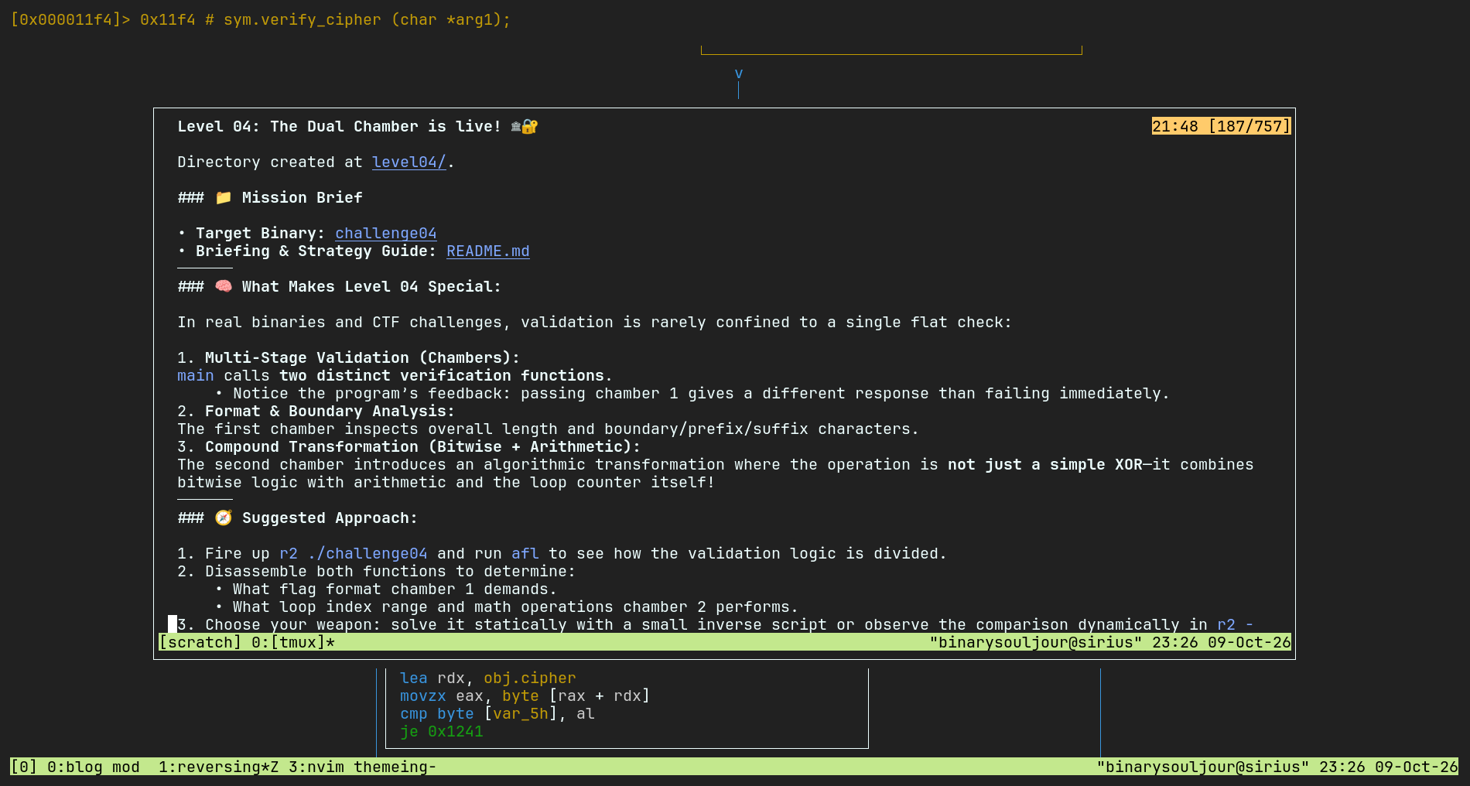Click the 'je 0x1241' jump instruction
The image size is (1470, 786).
click(442, 731)
